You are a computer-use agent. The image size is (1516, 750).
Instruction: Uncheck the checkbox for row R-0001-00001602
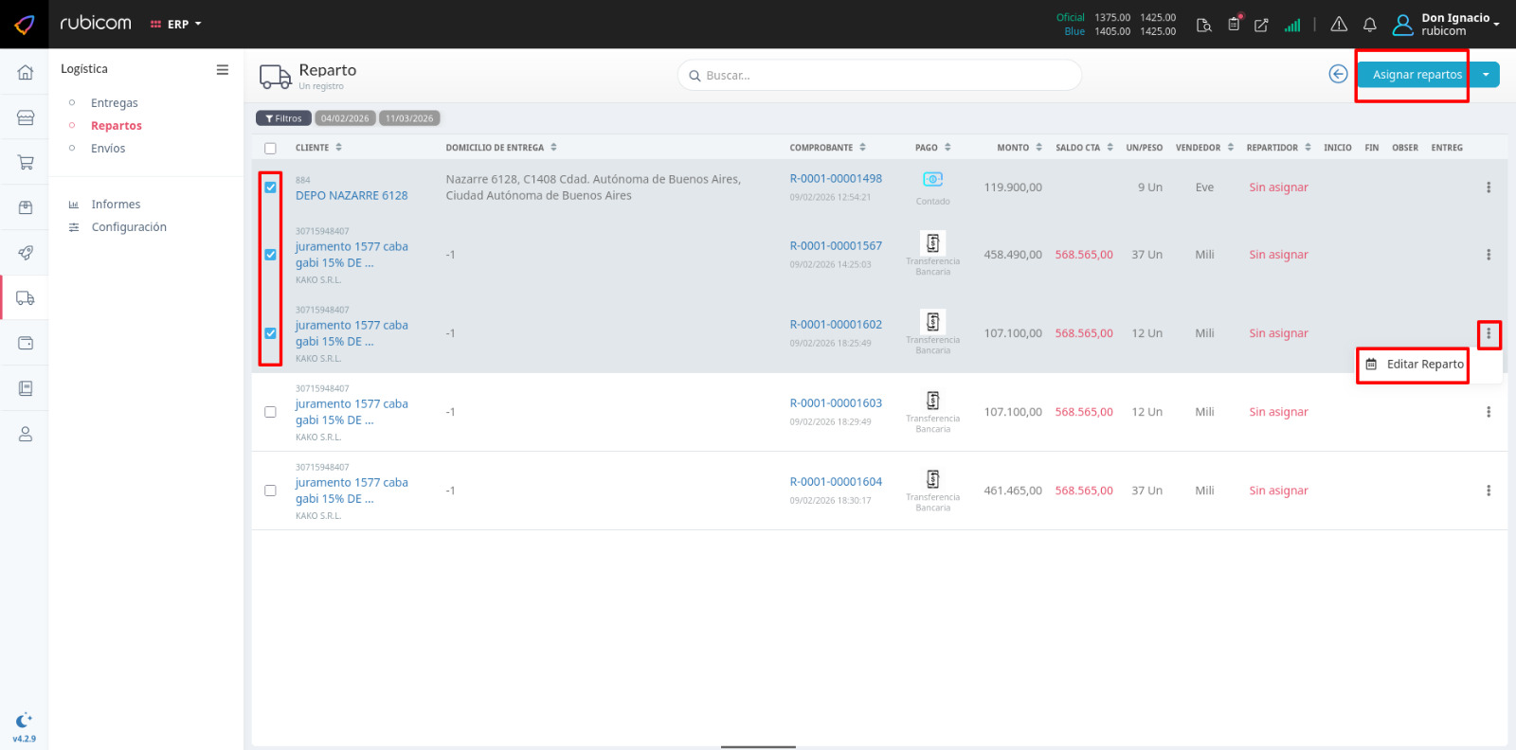pos(270,333)
